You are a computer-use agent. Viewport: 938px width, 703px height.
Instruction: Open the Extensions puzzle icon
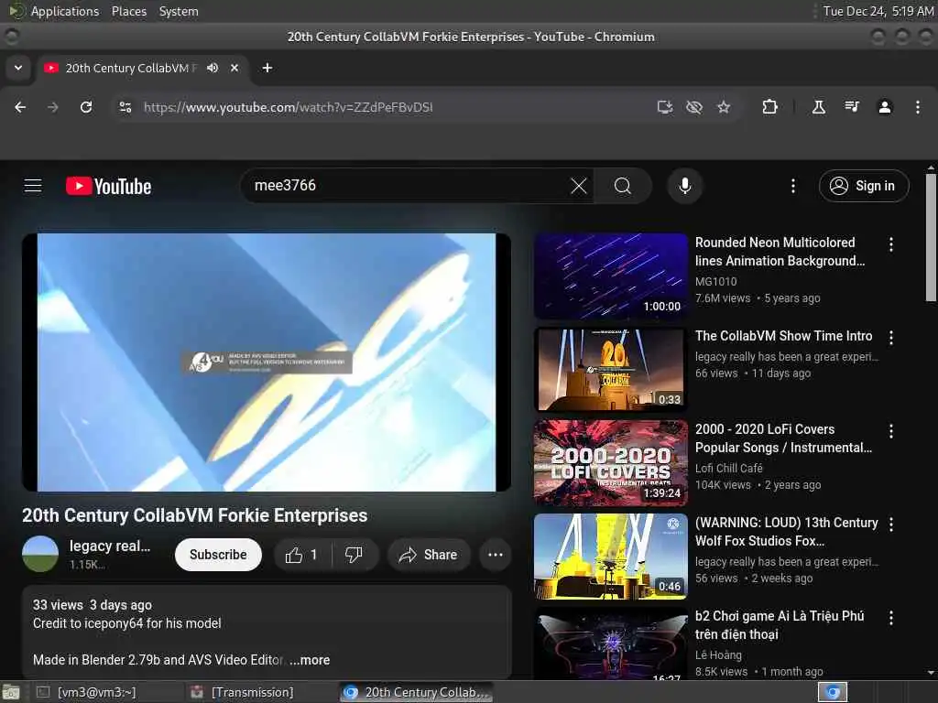(x=769, y=107)
